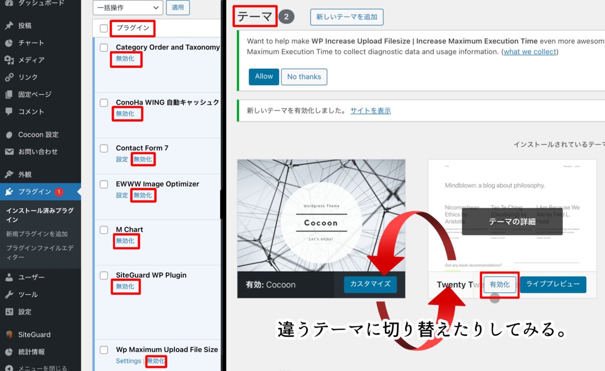Click the Dashboard gauge icon in sidebar
This screenshot has height=371, width=605.
9,3
